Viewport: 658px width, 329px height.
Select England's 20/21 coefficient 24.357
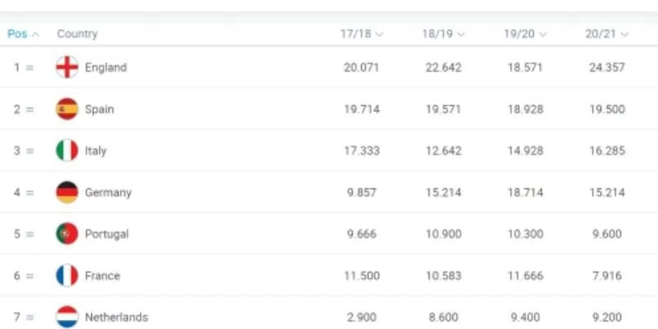pyautogui.click(x=607, y=67)
